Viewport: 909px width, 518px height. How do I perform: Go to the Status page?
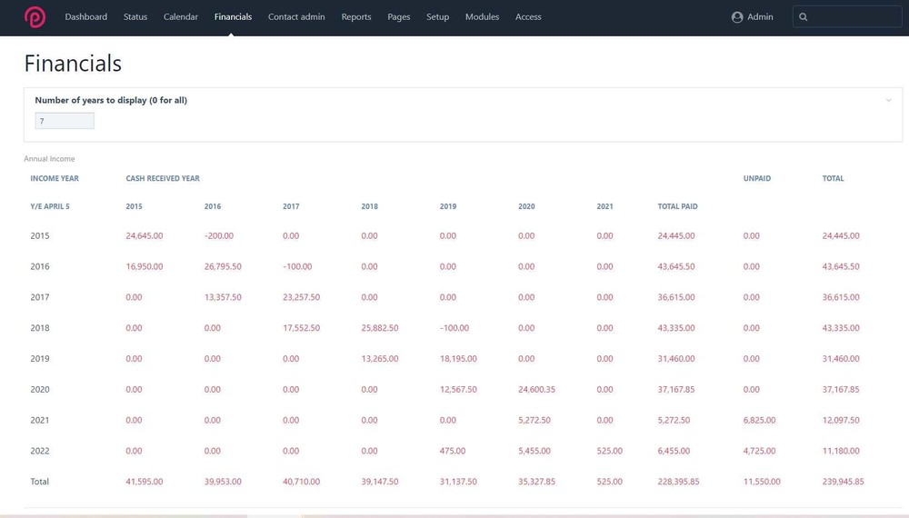tap(135, 17)
